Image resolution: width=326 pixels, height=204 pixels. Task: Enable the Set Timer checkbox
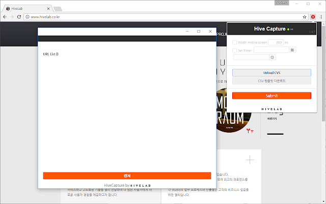tap(234, 50)
